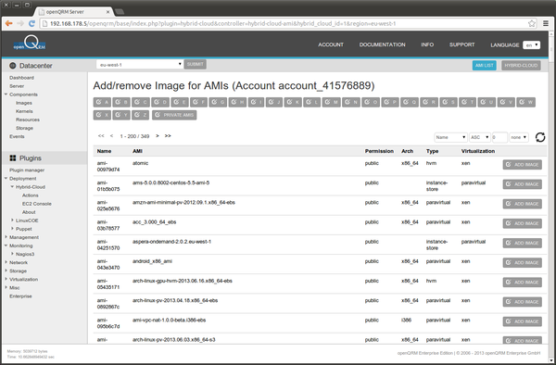Open the browser hamburger menu

tap(546, 23)
